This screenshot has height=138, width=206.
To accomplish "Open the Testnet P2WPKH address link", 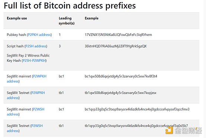I will tap(26, 95).
